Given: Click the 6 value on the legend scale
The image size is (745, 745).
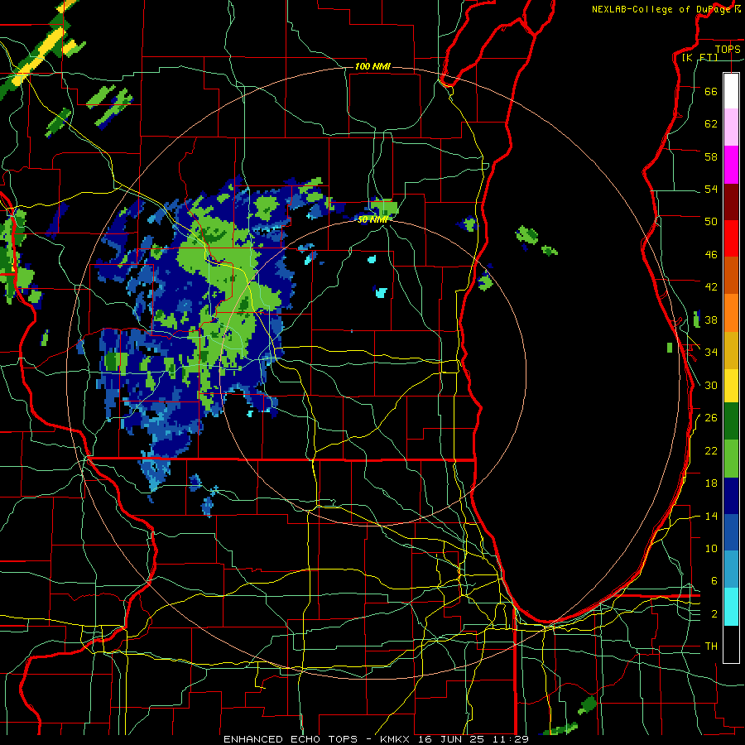Looking at the screenshot, I should (x=714, y=581).
